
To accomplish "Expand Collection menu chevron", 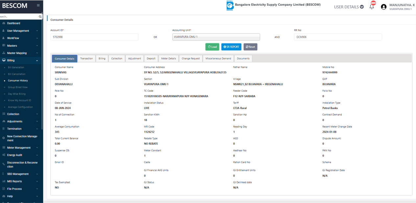I will point(37,114).
